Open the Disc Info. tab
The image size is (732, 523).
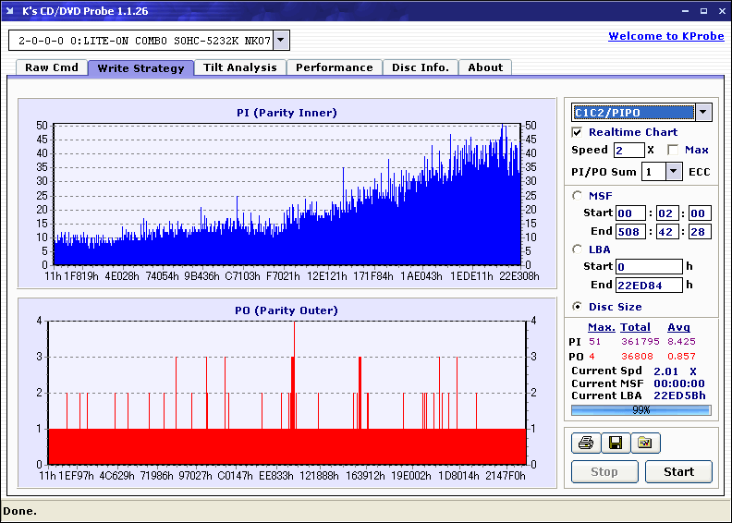[x=421, y=67]
